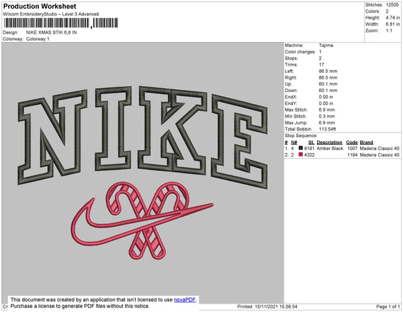
Task: Select the Trims value 17
Action: [x=322, y=65]
